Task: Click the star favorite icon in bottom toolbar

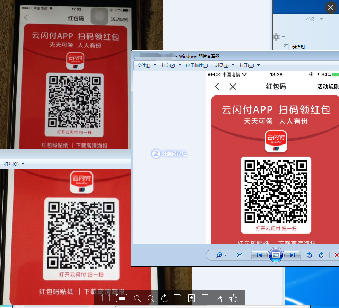Action: coord(191,298)
